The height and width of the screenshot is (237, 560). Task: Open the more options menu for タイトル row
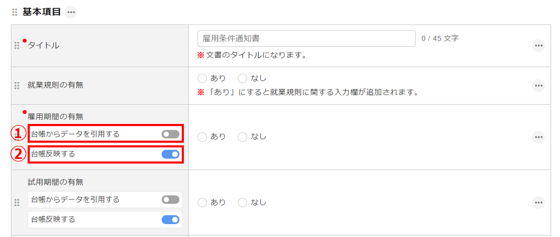coord(539,46)
